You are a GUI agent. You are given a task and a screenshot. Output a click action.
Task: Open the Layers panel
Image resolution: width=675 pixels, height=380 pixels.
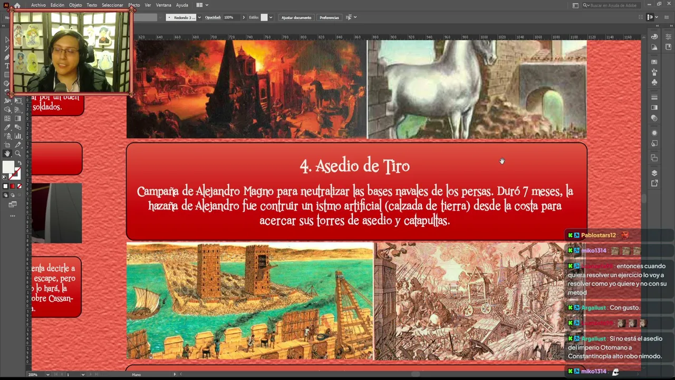pos(654,173)
